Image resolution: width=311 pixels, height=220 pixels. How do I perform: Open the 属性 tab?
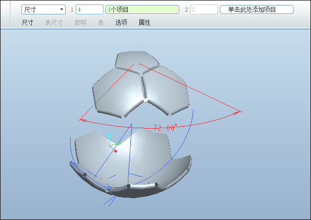click(x=144, y=22)
